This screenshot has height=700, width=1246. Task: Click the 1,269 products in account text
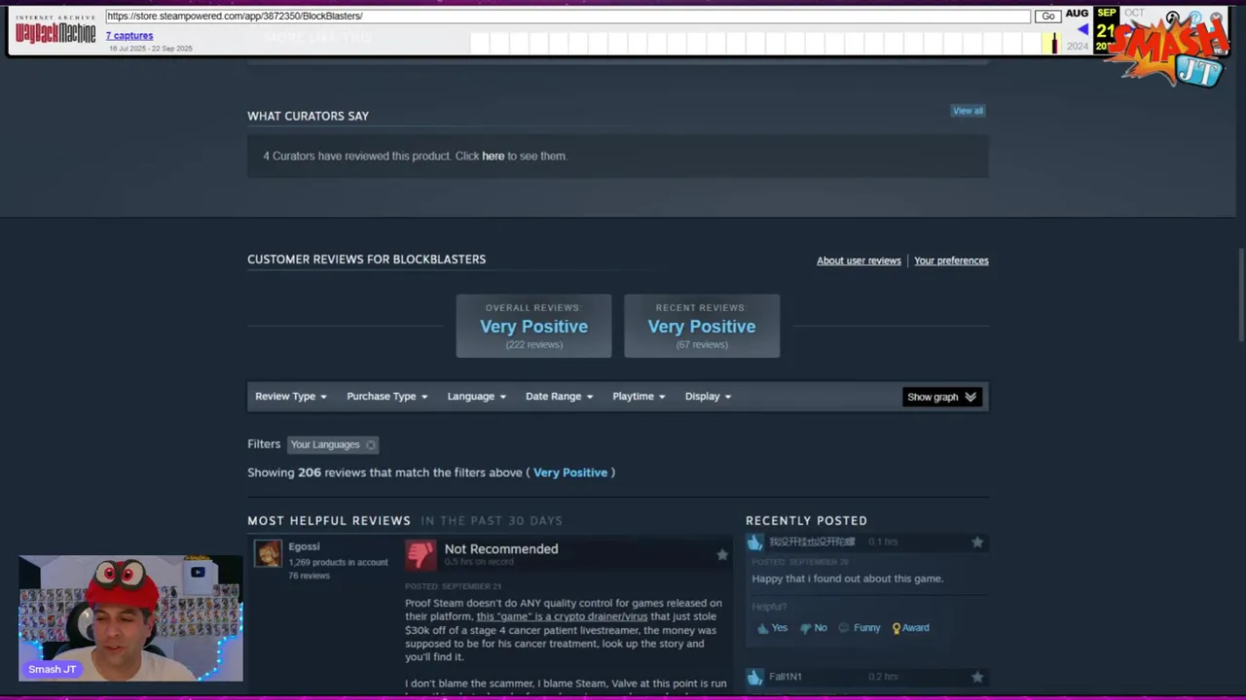click(338, 562)
